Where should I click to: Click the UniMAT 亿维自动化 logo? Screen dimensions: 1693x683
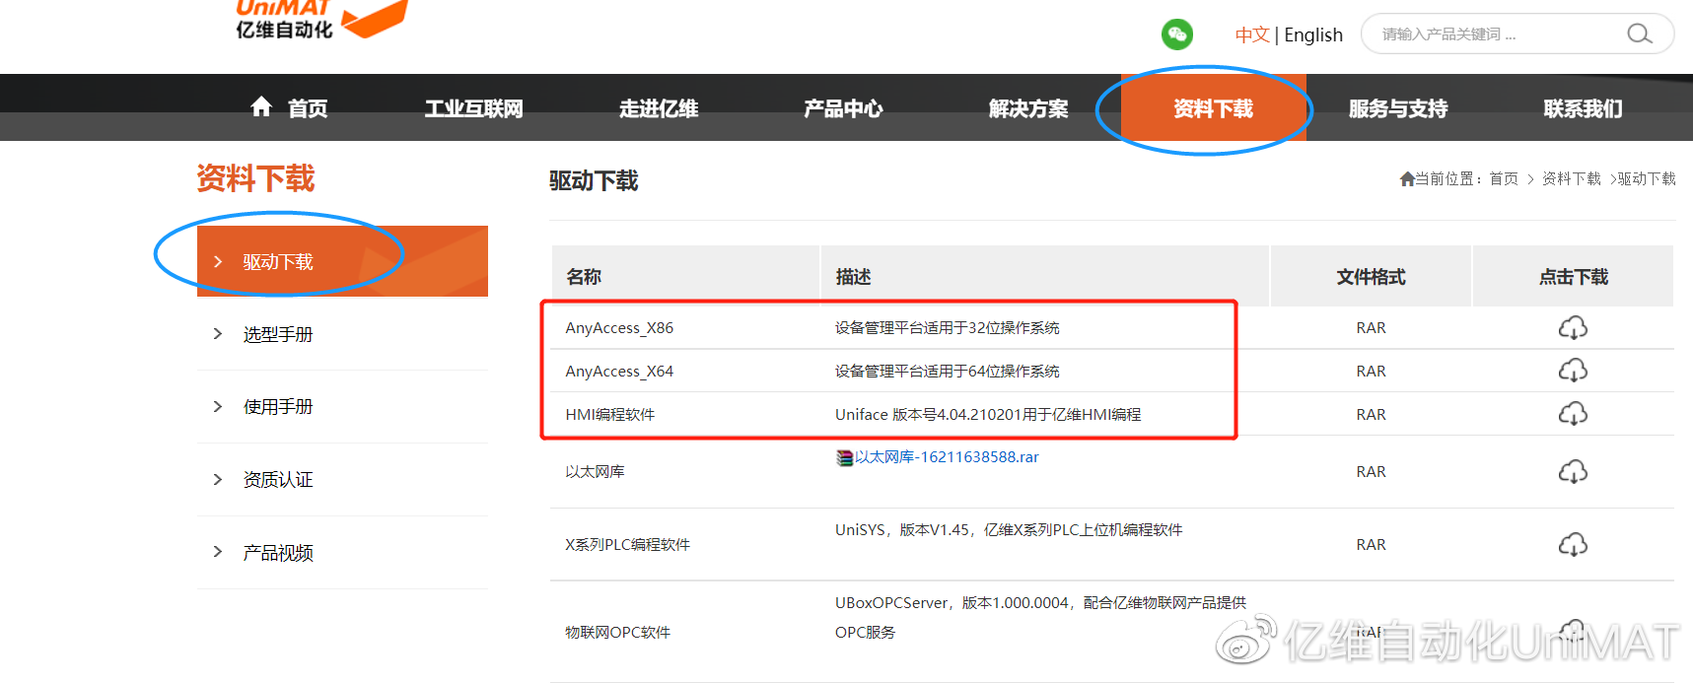click(320, 19)
